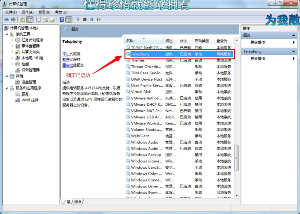Click the Export List toolbar icon
Screen dimensions: 300x214
(x=52, y=19)
